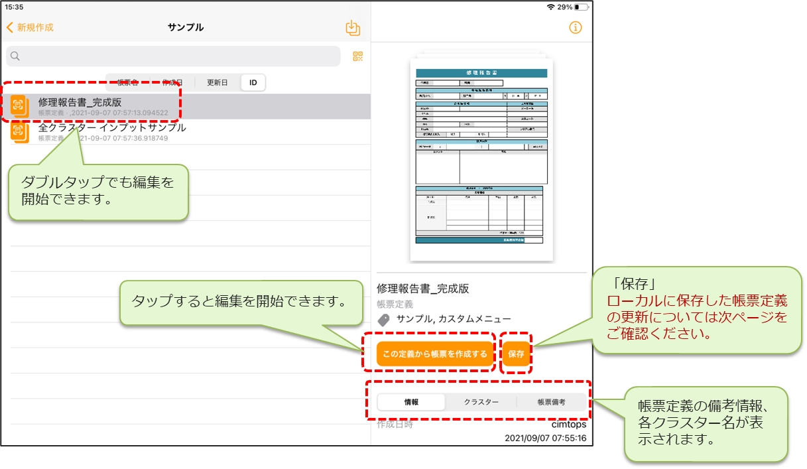Click the 2021/09/07 07:55:16 timestamp
This screenshot has height=469, width=807.
(545, 438)
